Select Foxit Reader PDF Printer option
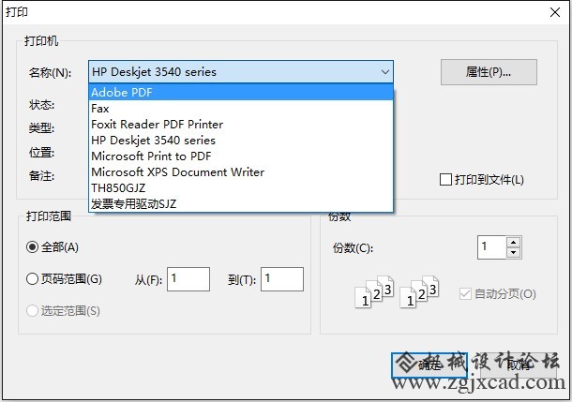Viewport: 572px width, 402px height. pos(241,125)
